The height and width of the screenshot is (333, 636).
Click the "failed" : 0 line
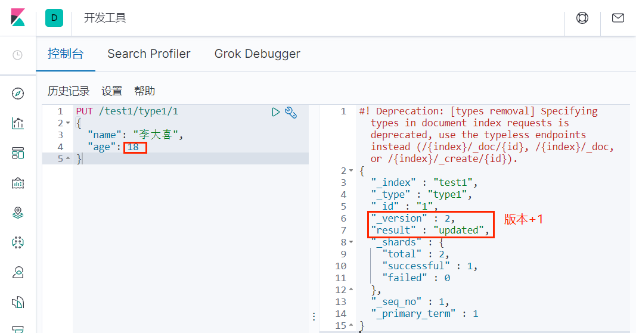pos(416,278)
